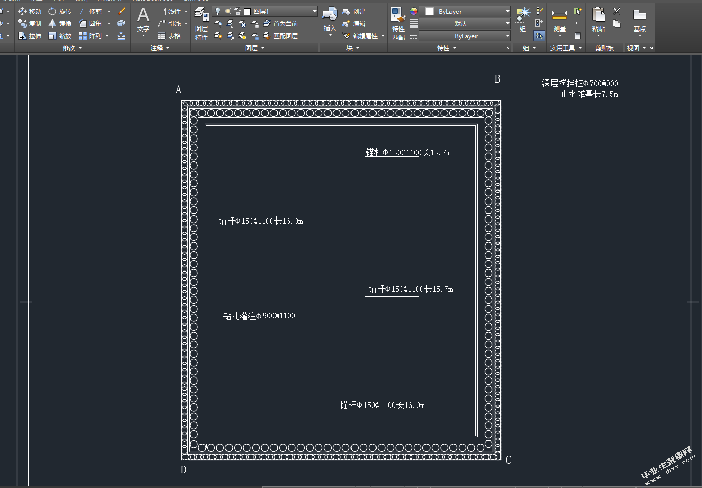Expand the Block (块) panel title
The image size is (702, 488).
point(353,48)
